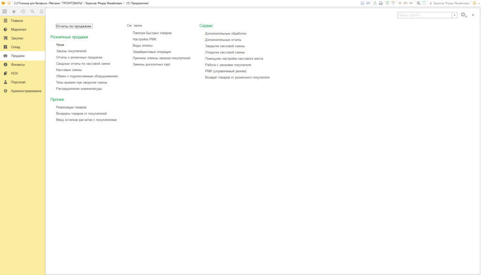Open Распределение номенклатуры
Viewport: 481px width, 275px height.
(x=79, y=89)
